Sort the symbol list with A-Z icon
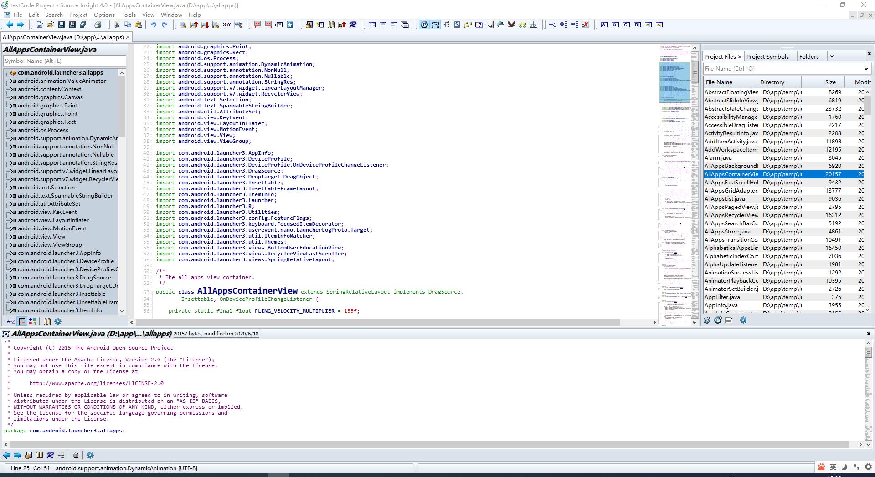Image resolution: width=875 pixels, height=477 pixels. 10,322
